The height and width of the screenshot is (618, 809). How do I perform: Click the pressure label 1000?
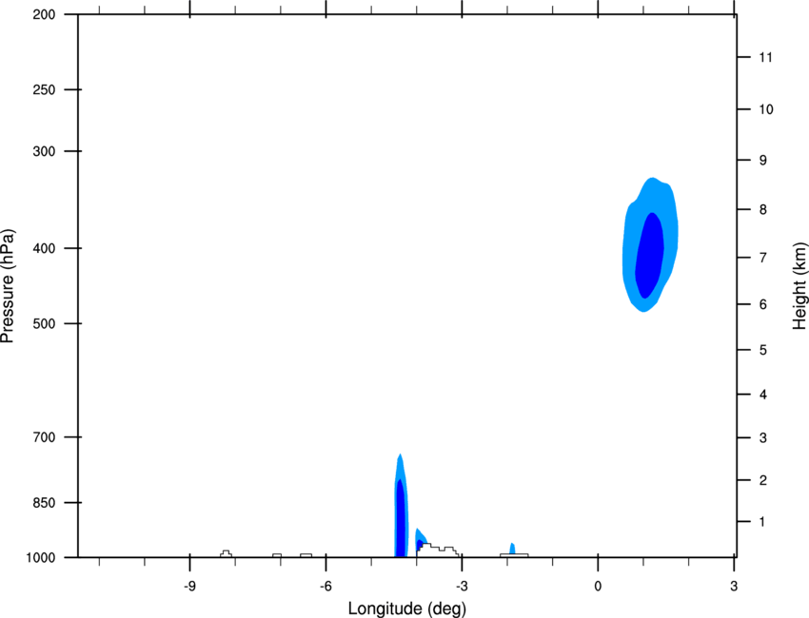tap(41, 558)
